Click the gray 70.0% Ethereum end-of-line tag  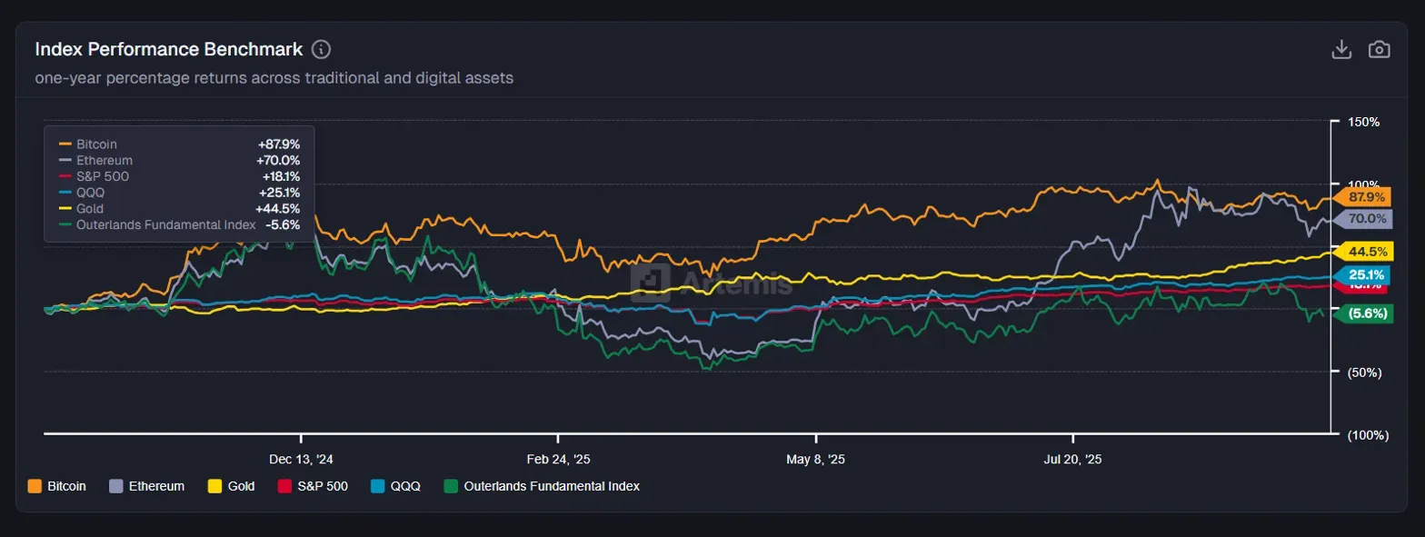pos(1367,219)
